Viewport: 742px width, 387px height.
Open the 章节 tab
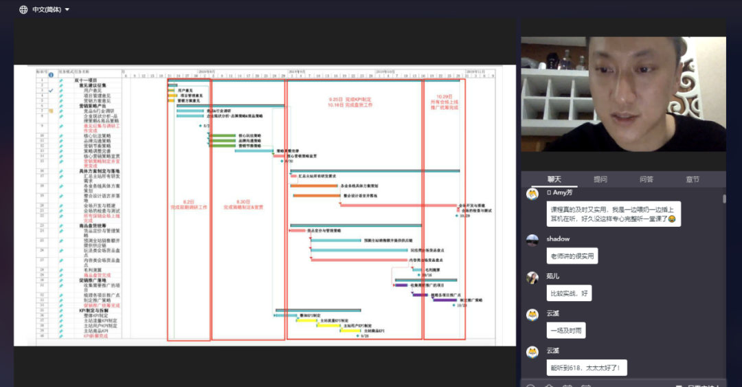[693, 179]
